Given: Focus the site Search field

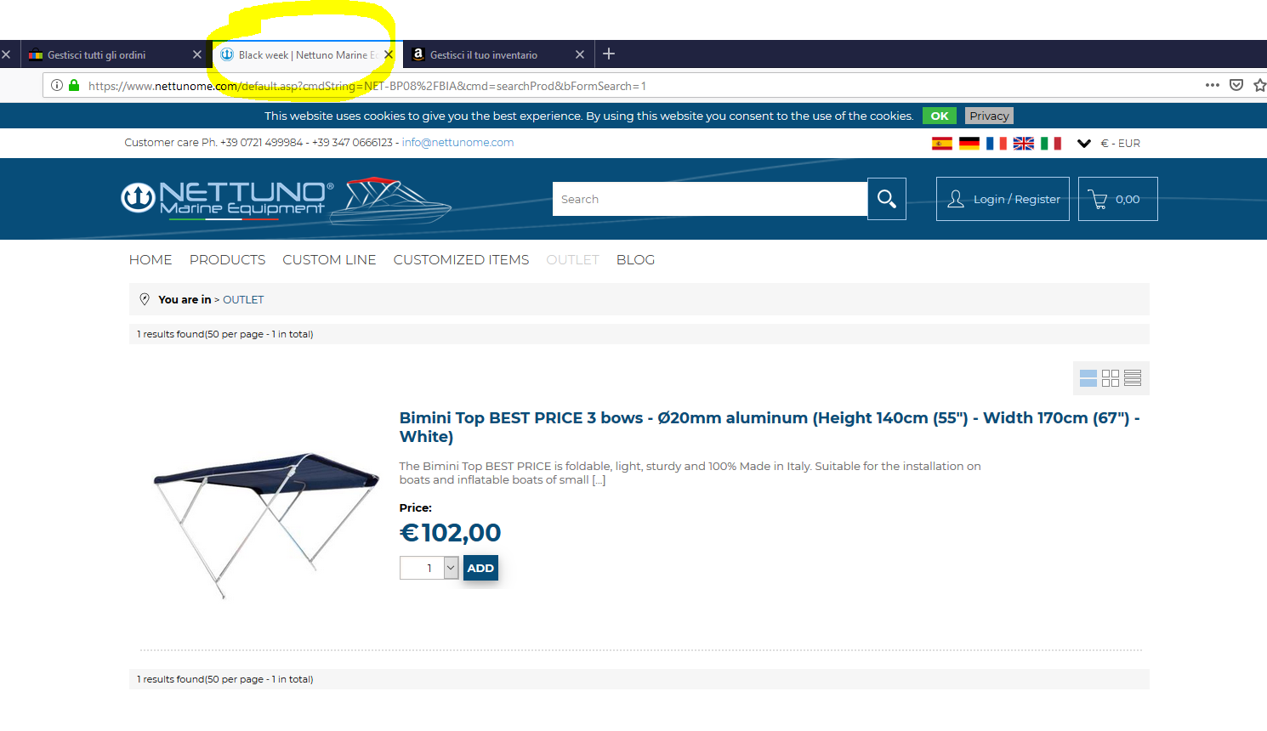Looking at the screenshot, I should tap(710, 199).
